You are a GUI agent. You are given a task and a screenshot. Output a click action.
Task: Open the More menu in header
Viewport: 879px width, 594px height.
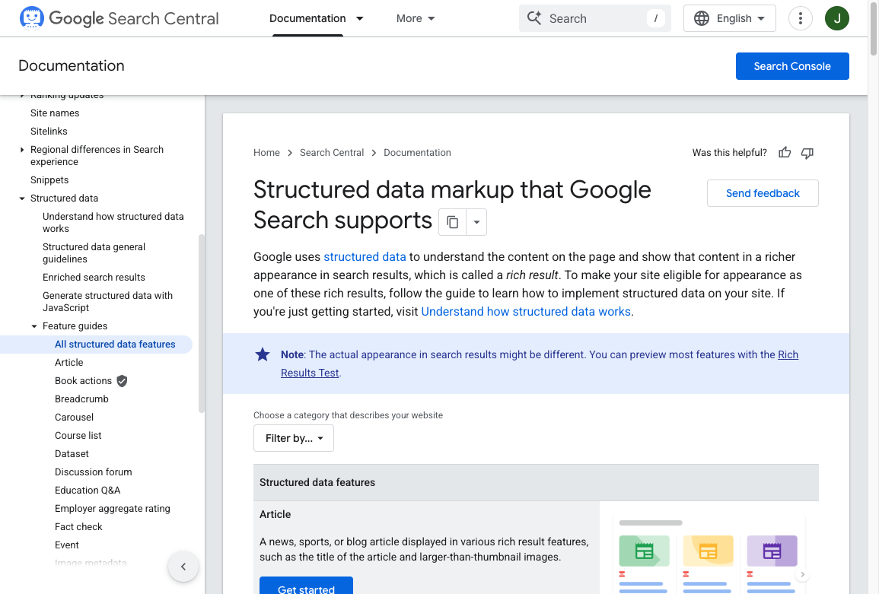[x=416, y=18]
